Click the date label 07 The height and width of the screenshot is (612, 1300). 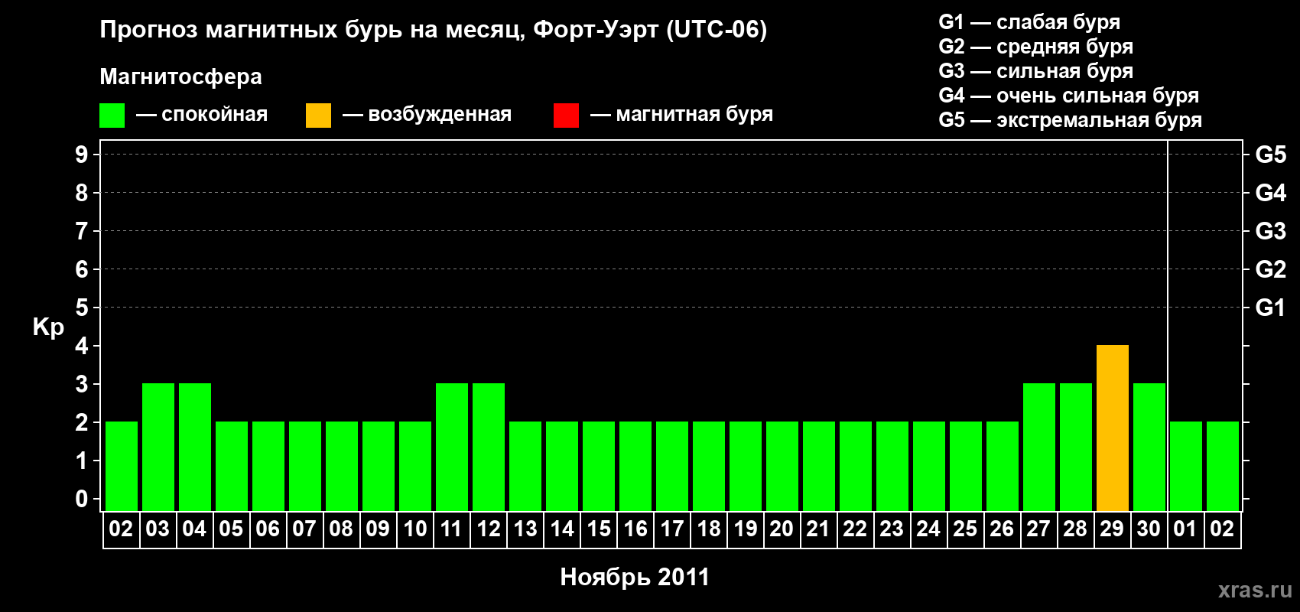pyautogui.click(x=304, y=529)
